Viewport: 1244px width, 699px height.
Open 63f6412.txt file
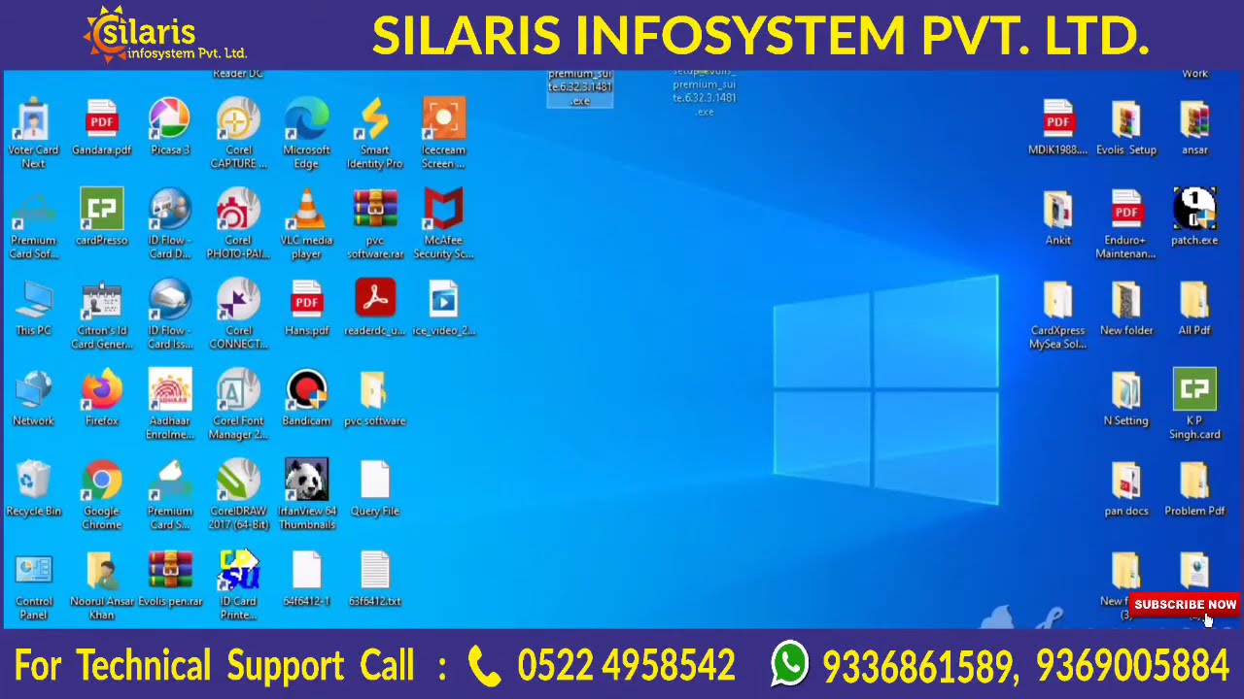pos(375,578)
